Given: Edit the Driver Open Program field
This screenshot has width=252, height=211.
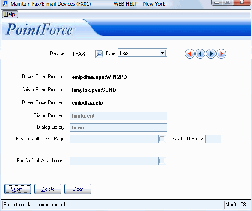Looking at the screenshot, I should coord(118,77).
